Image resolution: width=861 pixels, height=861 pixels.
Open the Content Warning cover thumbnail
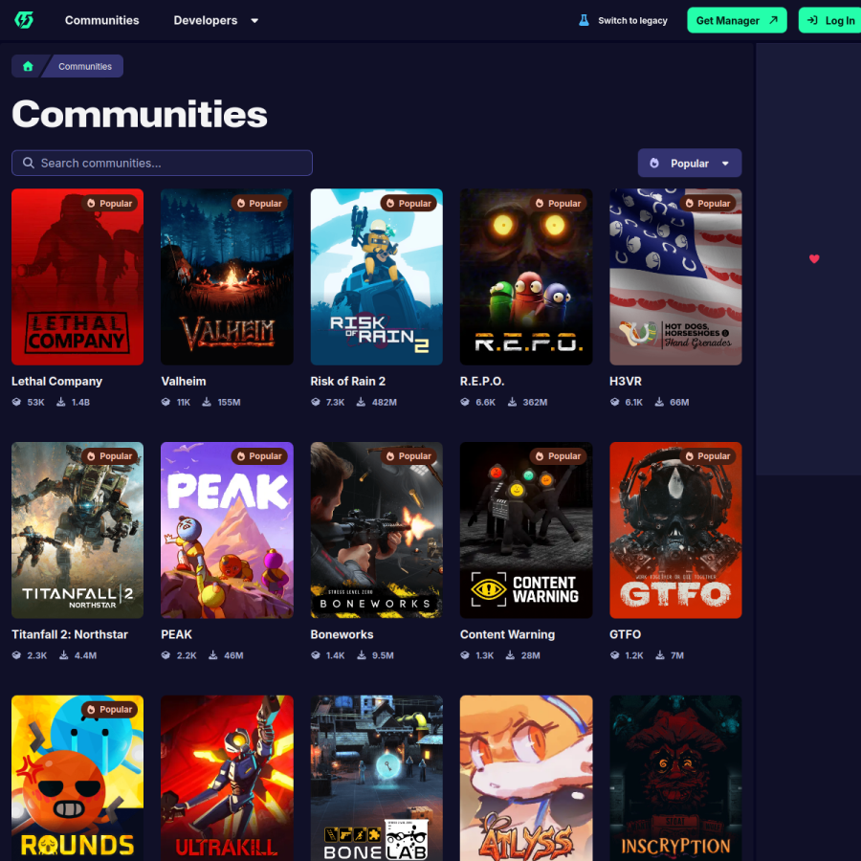[x=526, y=530]
